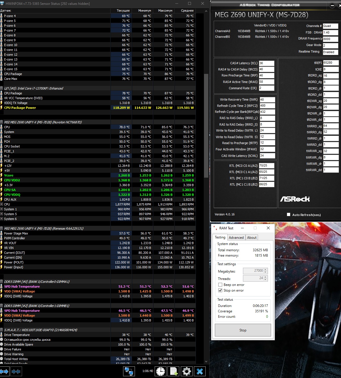The width and height of the screenshot is (341, 378).
Task: Select DDR5 DIMM [#0] DIMMA1 group header
Action: point(98,282)
